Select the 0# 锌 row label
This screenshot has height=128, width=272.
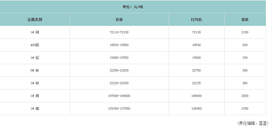pyautogui.click(x=35, y=71)
